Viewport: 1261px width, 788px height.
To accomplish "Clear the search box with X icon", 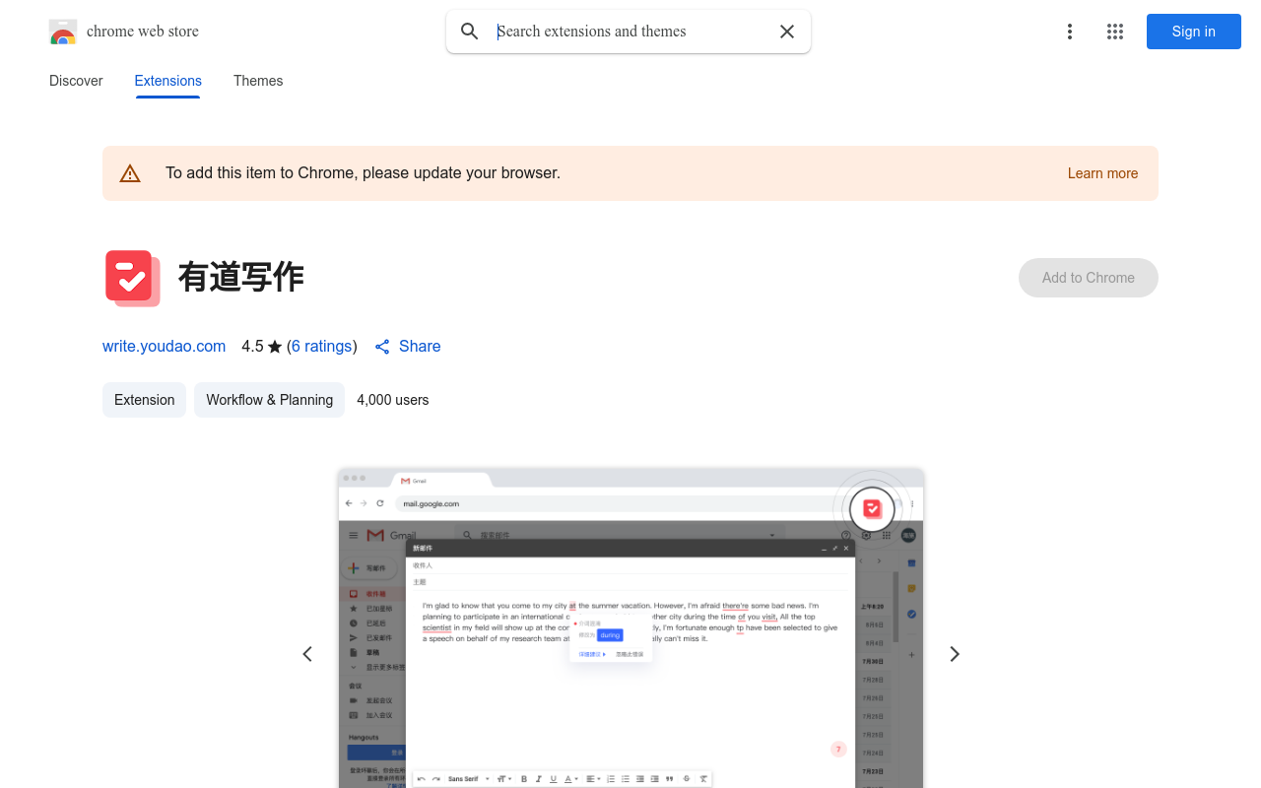I will point(787,32).
